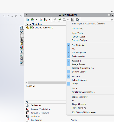Image resolution: width=114 pixels, height=122 pixels.
Task: Click the Ad column header
Action: pos(27,102)
